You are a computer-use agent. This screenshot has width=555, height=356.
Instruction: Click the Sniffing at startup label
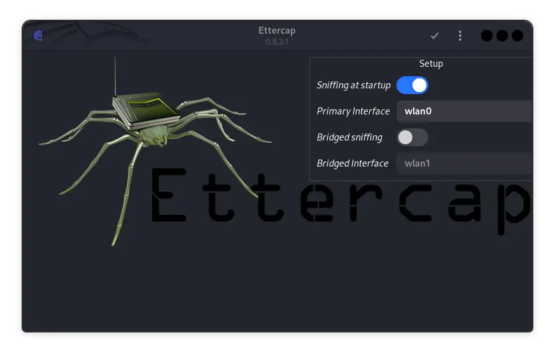(x=353, y=85)
